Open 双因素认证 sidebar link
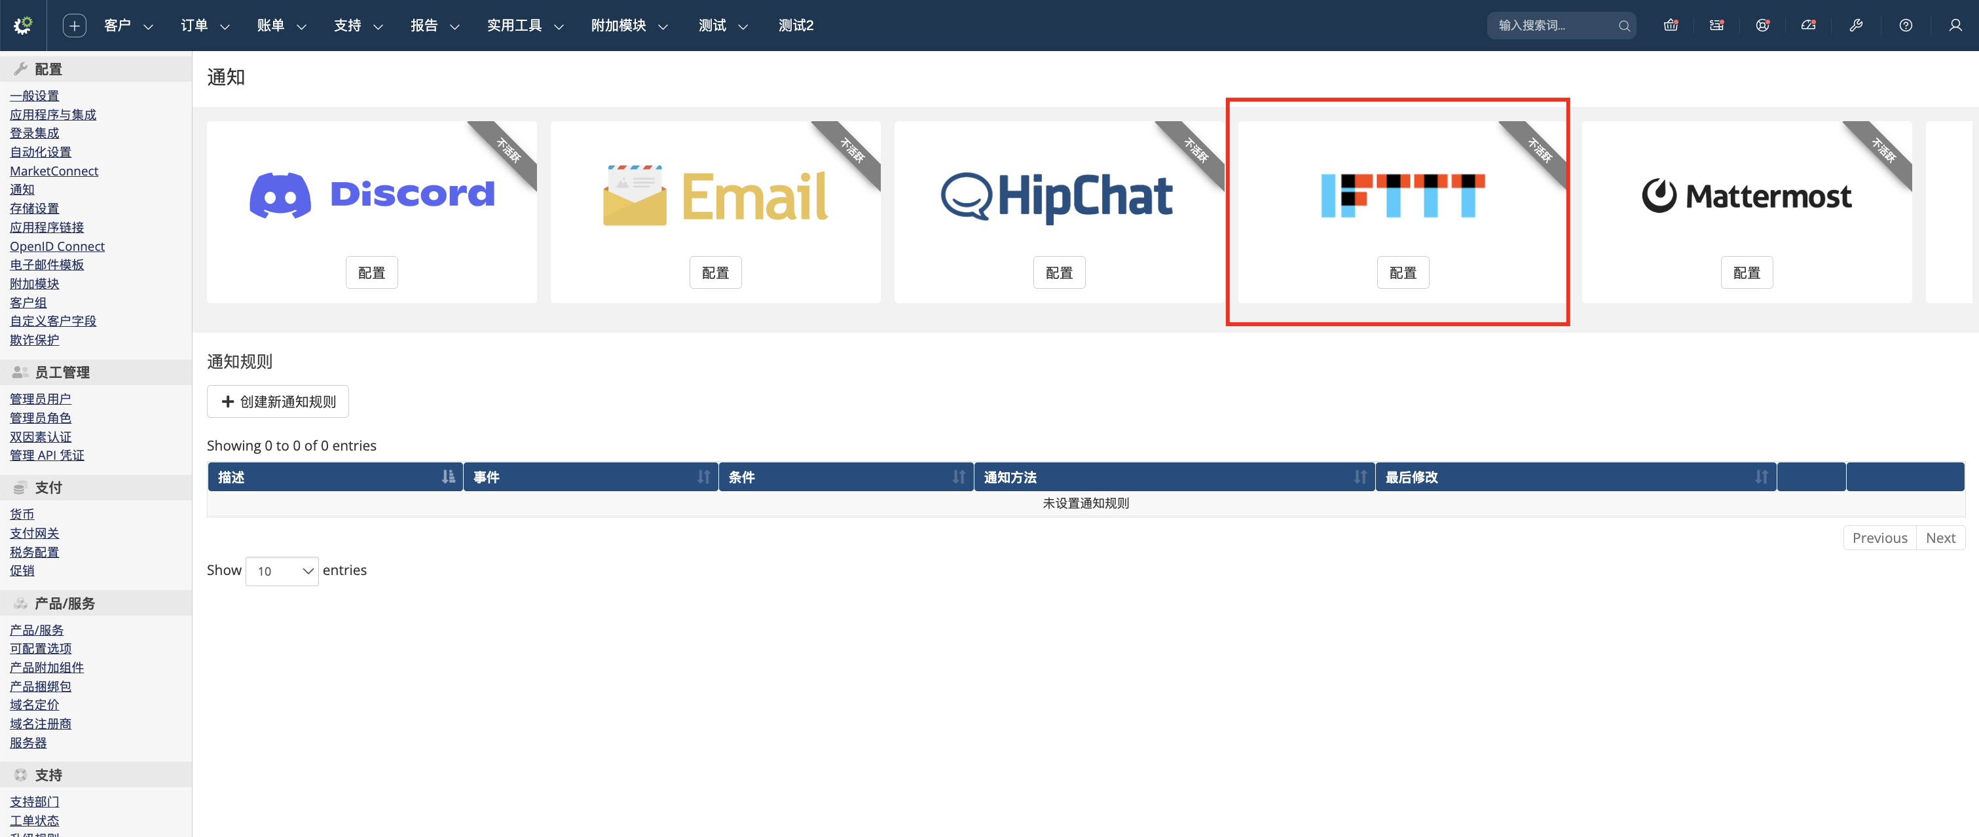The height and width of the screenshot is (837, 1979). coord(41,437)
